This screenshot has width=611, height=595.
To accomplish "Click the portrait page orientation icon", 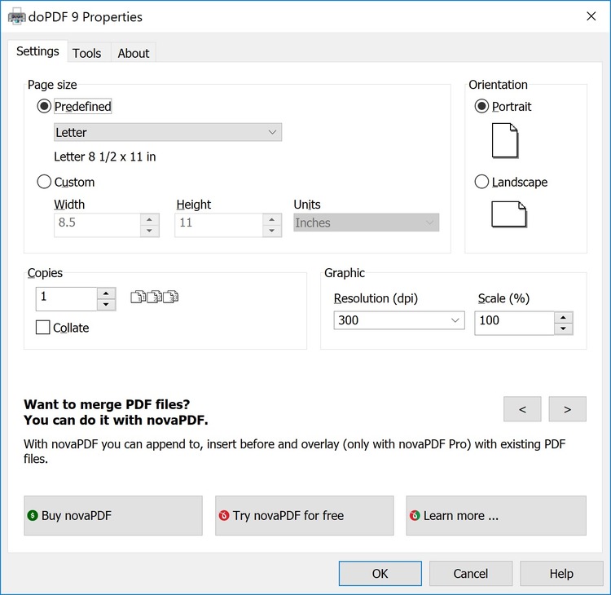I will [x=505, y=141].
